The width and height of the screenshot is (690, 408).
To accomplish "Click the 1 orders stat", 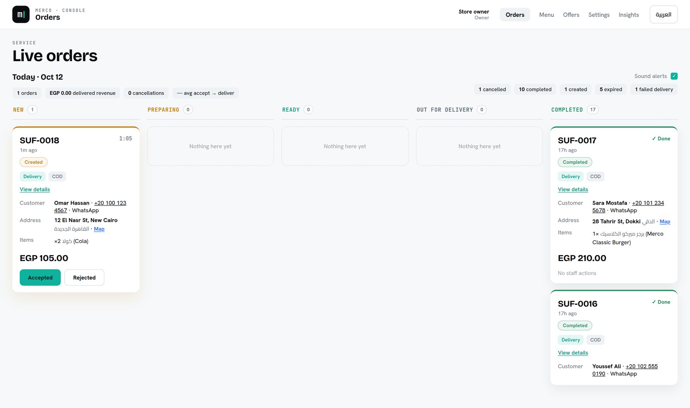I will coord(27,93).
